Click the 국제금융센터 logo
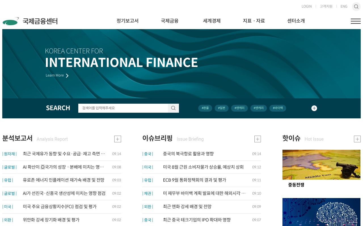 pos(30,21)
